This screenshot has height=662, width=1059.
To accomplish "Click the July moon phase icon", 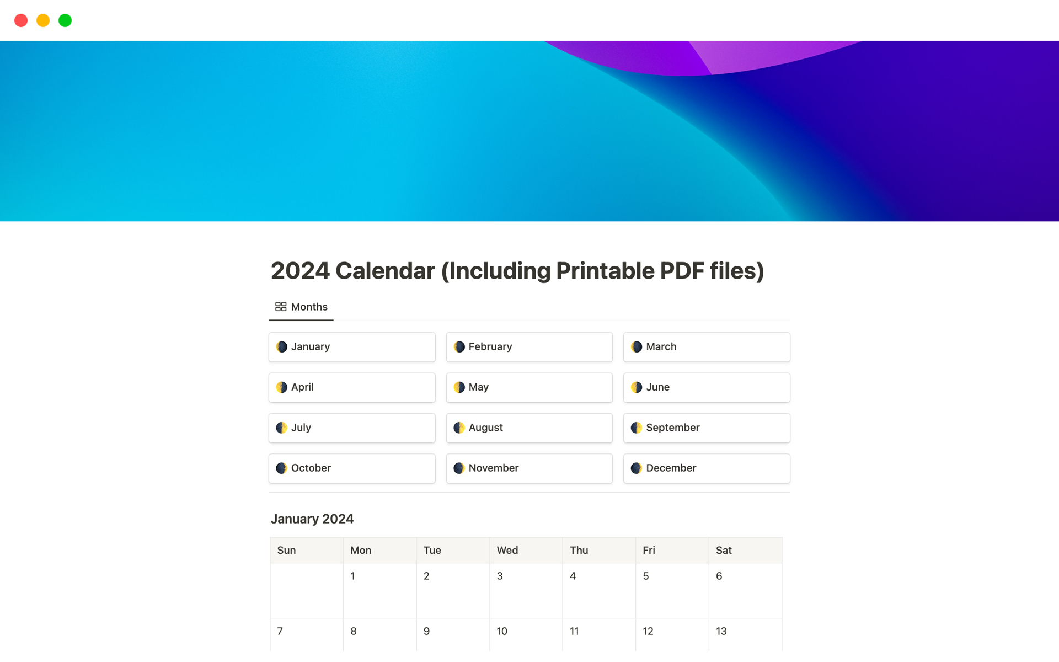I will coord(282,427).
